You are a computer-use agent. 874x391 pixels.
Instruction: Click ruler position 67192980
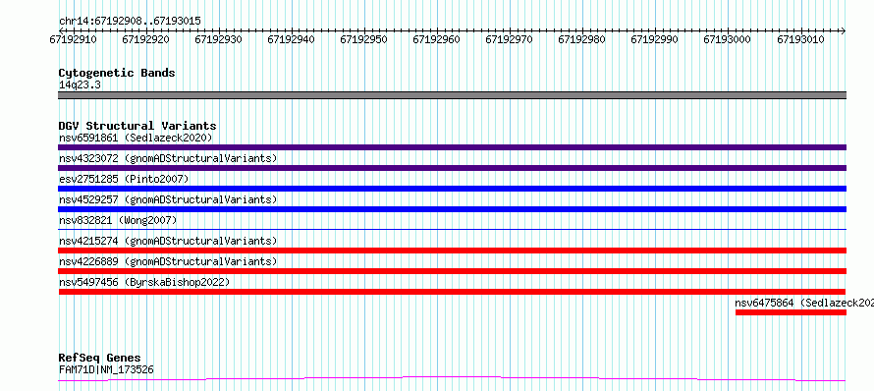tap(582, 39)
